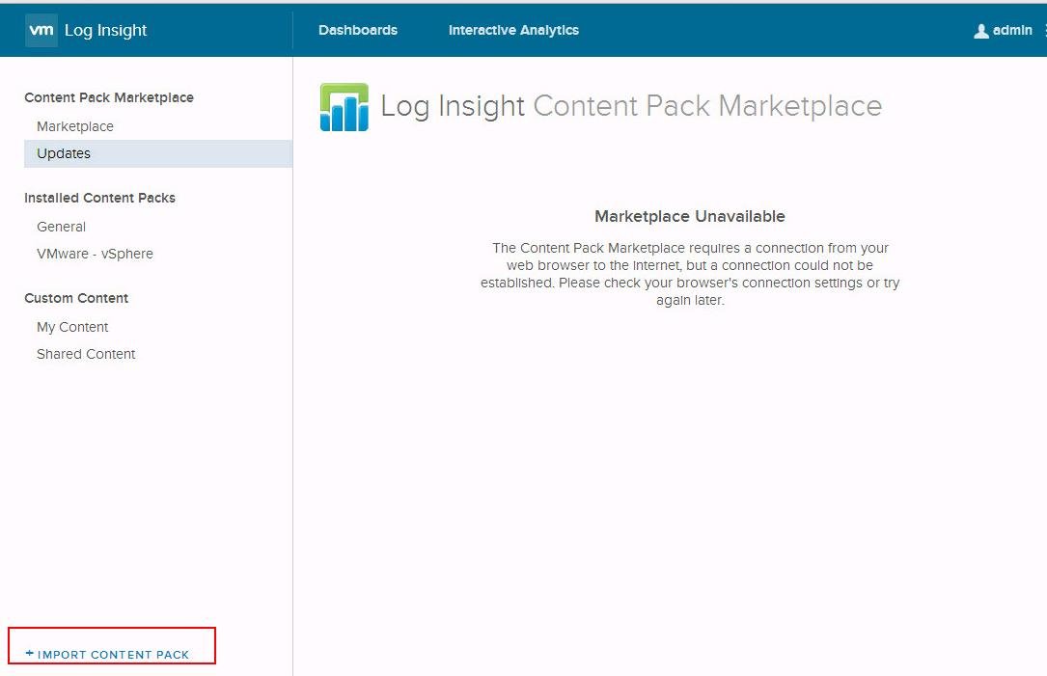Click the vm logo in the header
Screen dimensions: 1047x676
[x=41, y=30]
